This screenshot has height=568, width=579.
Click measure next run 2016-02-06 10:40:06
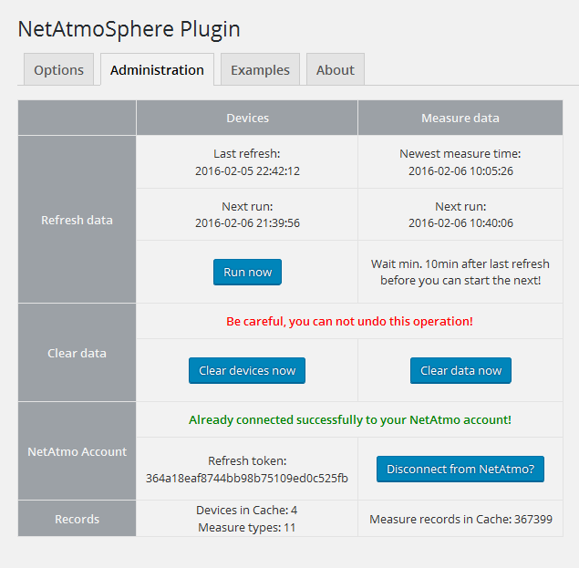click(460, 223)
